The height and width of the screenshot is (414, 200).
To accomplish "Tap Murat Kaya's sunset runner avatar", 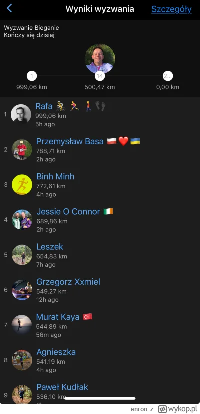I will (22, 325).
